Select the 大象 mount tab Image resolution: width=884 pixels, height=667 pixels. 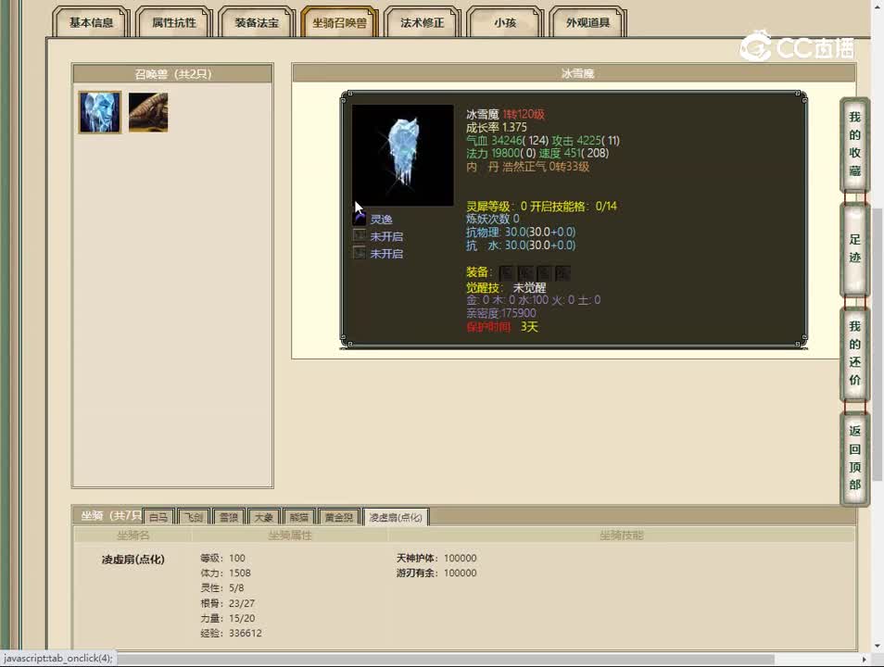(263, 517)
